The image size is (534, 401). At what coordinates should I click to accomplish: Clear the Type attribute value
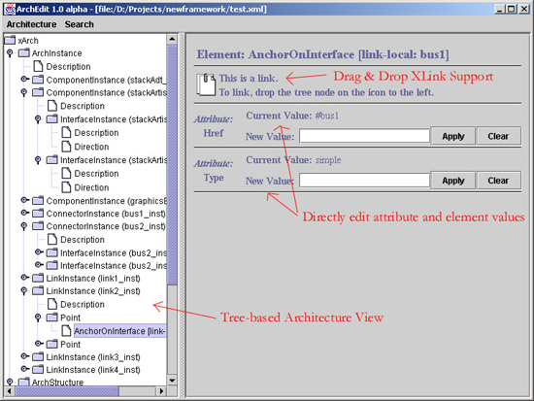coord(498,181)
